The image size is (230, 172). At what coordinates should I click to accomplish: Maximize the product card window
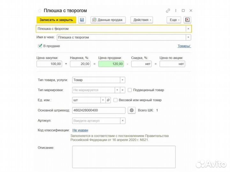click(183, 11)
